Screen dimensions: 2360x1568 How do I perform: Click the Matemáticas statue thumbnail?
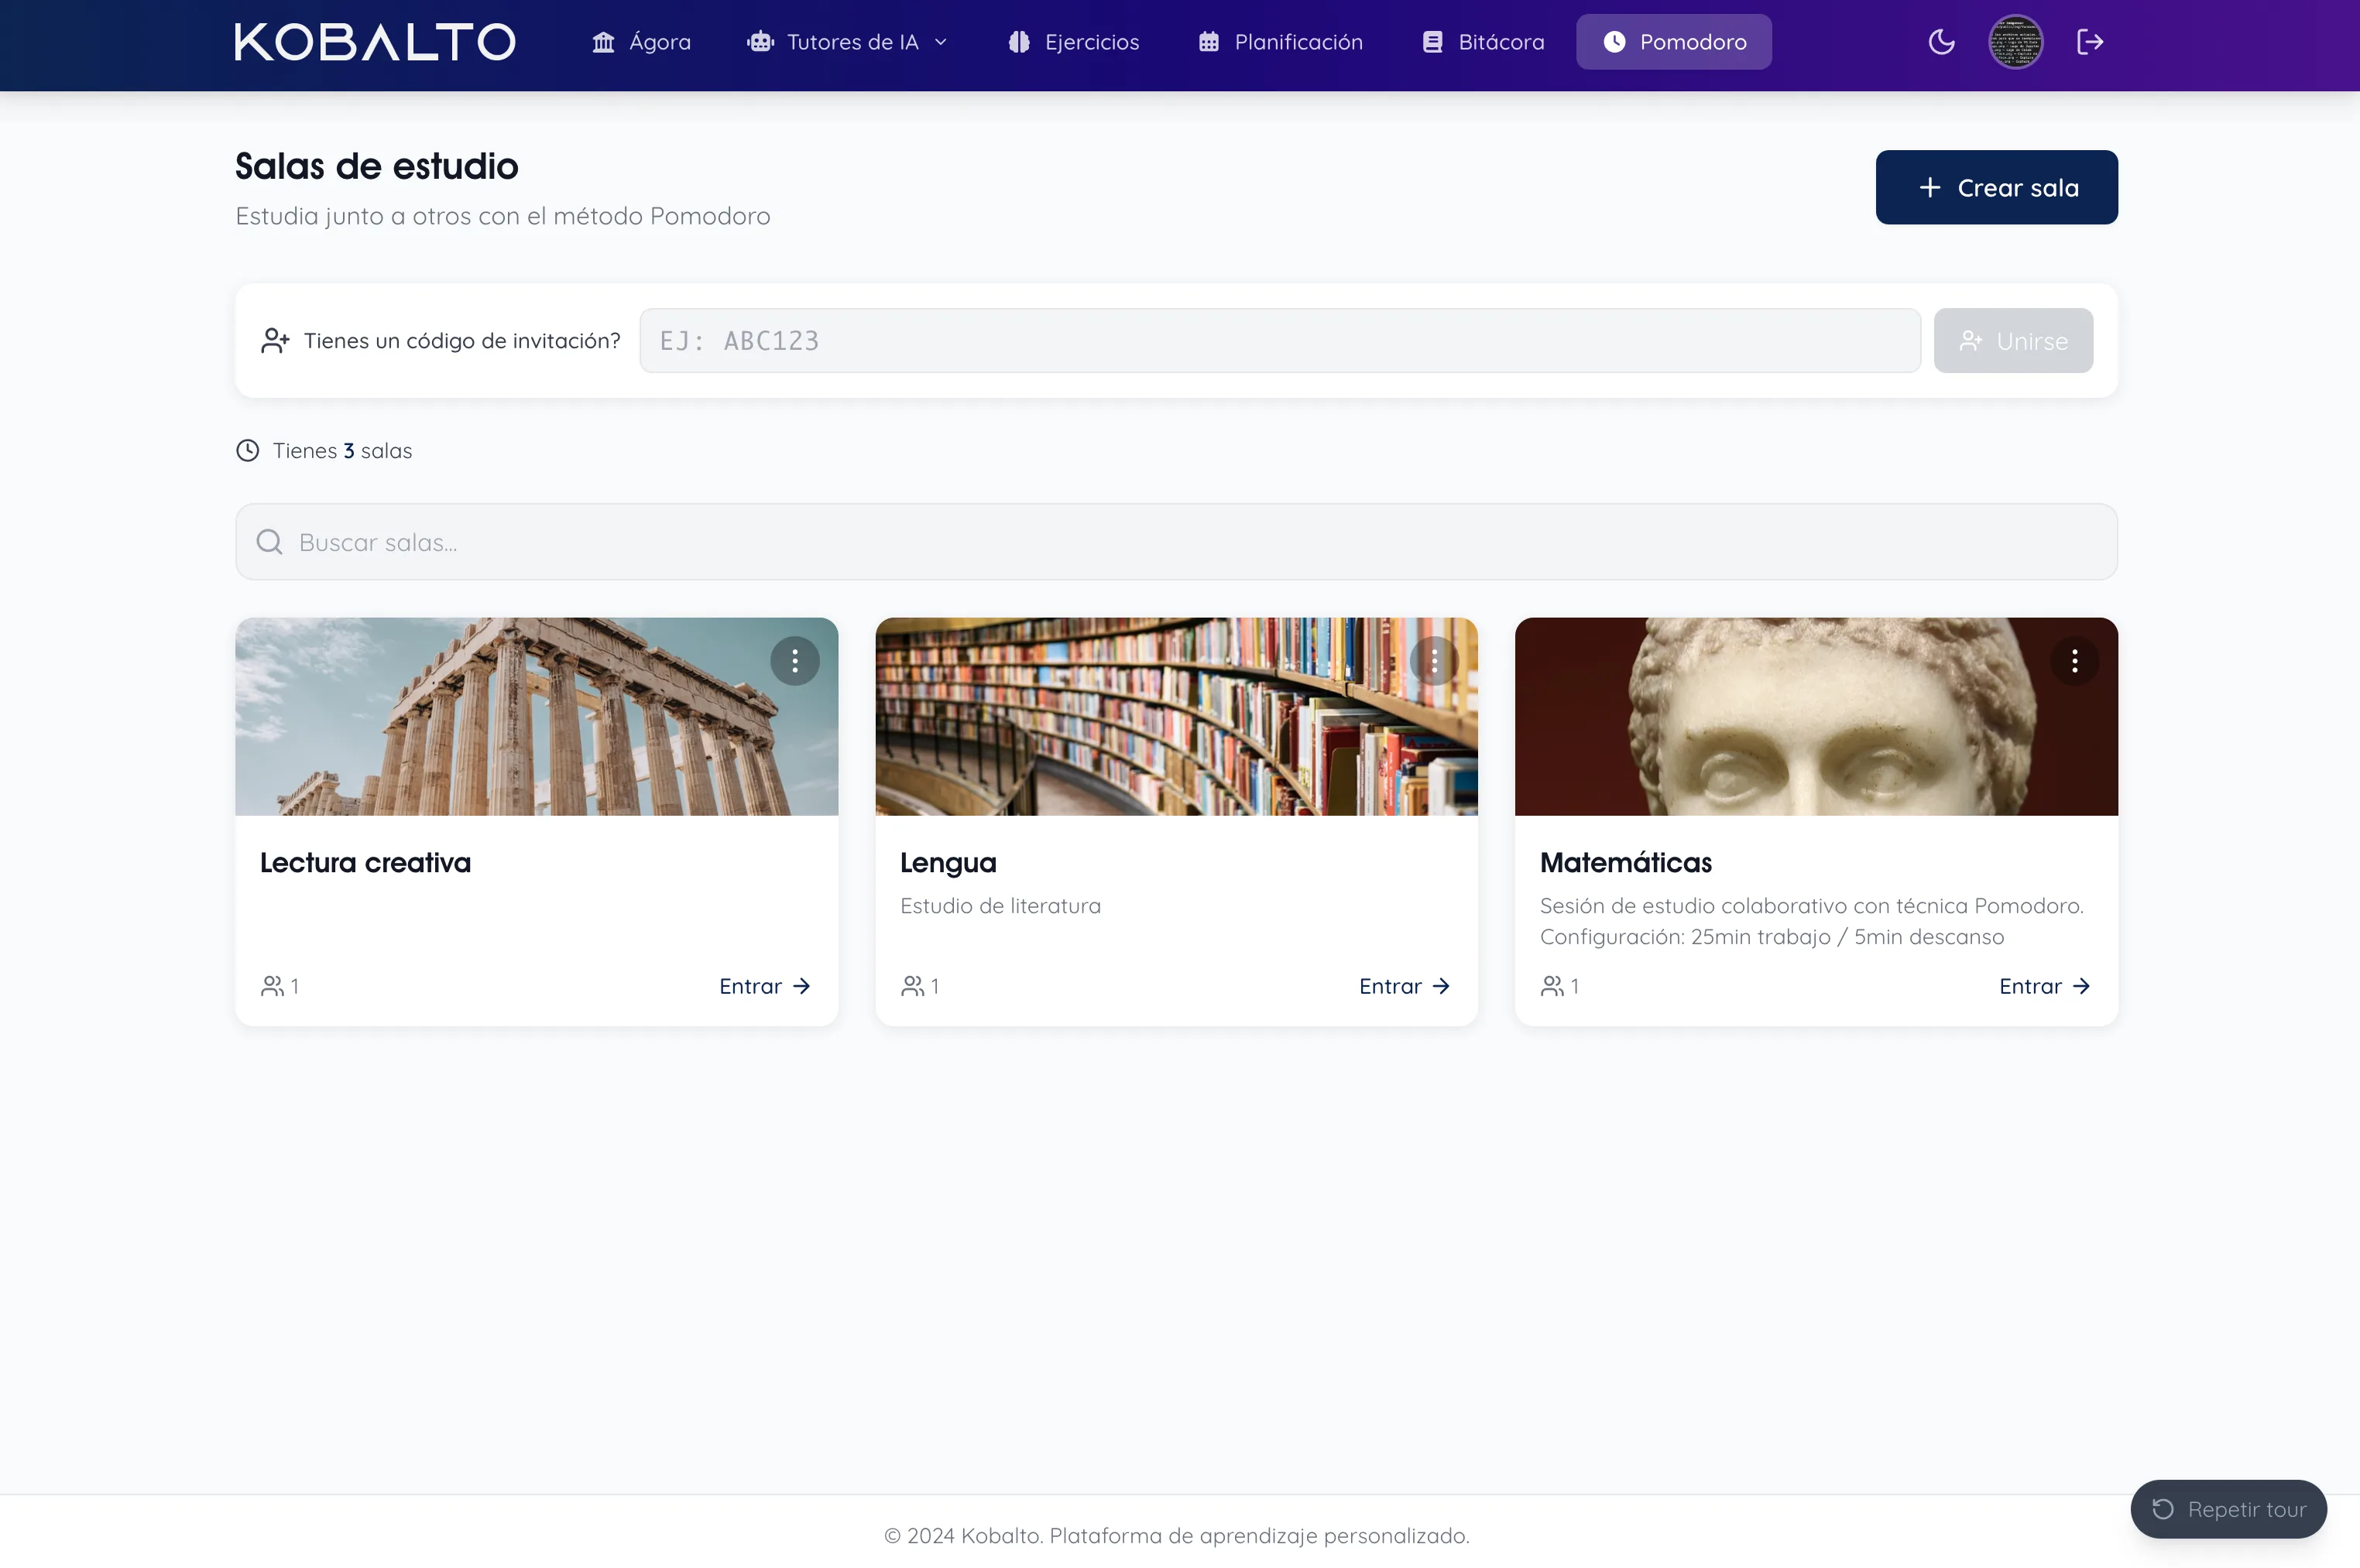point(1815,717)
